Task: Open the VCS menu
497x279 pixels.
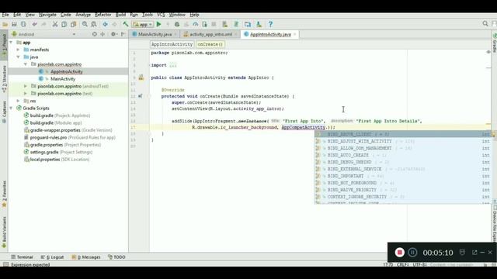Action: pos(161,15)
